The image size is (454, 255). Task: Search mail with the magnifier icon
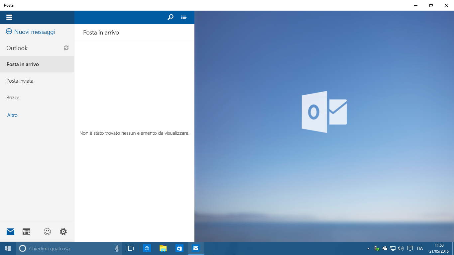170,17
